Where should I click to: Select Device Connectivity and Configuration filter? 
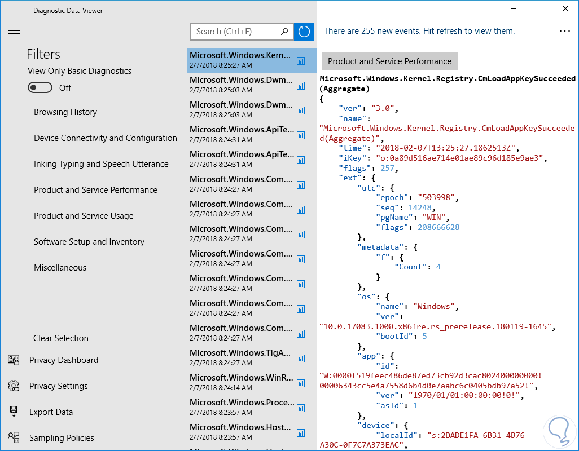click(106, 138)
